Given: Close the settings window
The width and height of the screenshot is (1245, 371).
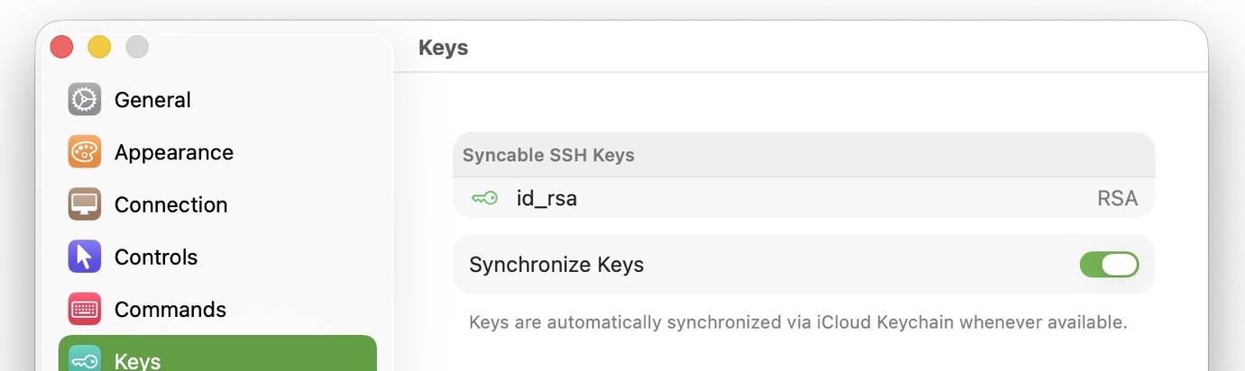Looking at the screenshot, I should (61, 47).
